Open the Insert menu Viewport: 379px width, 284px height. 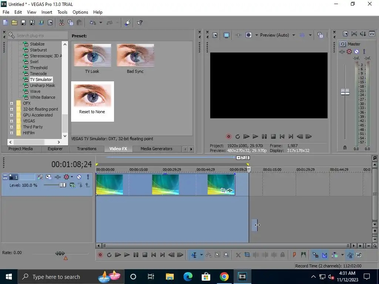[47, 12]
